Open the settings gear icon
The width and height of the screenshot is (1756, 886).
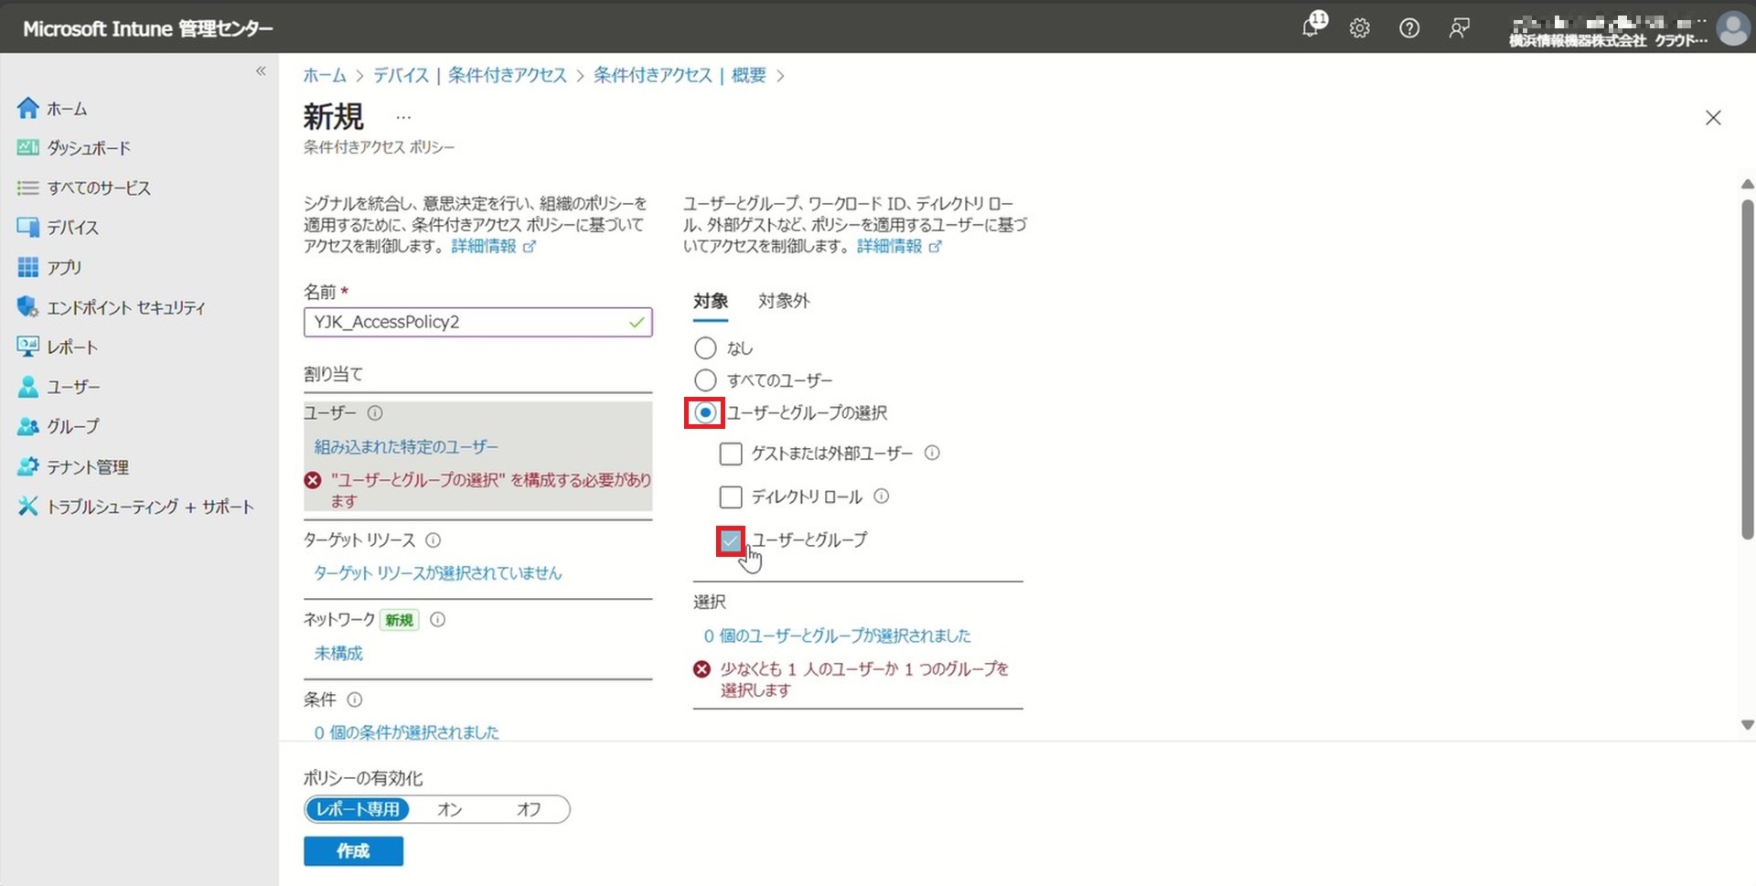pos(1360,28)
